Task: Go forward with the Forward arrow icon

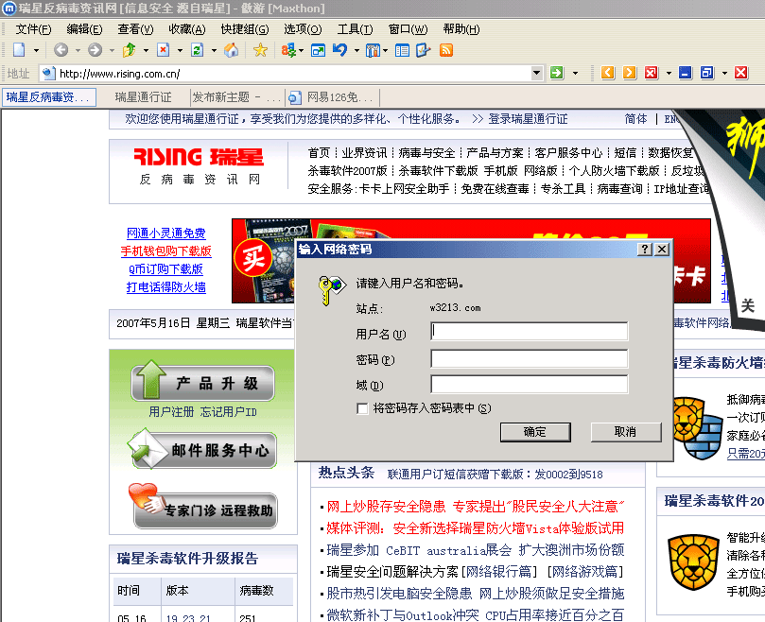Action: coord(96,50)
